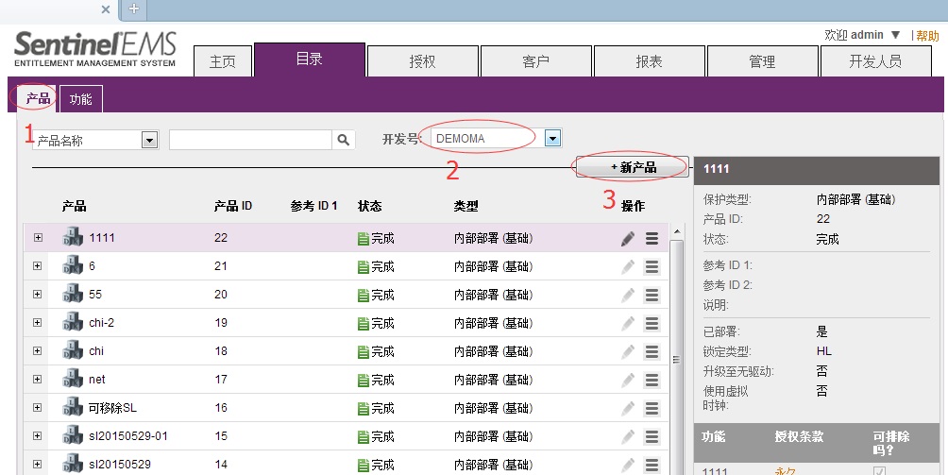Open the 功能 sub-tab

(x=81, y=99)
